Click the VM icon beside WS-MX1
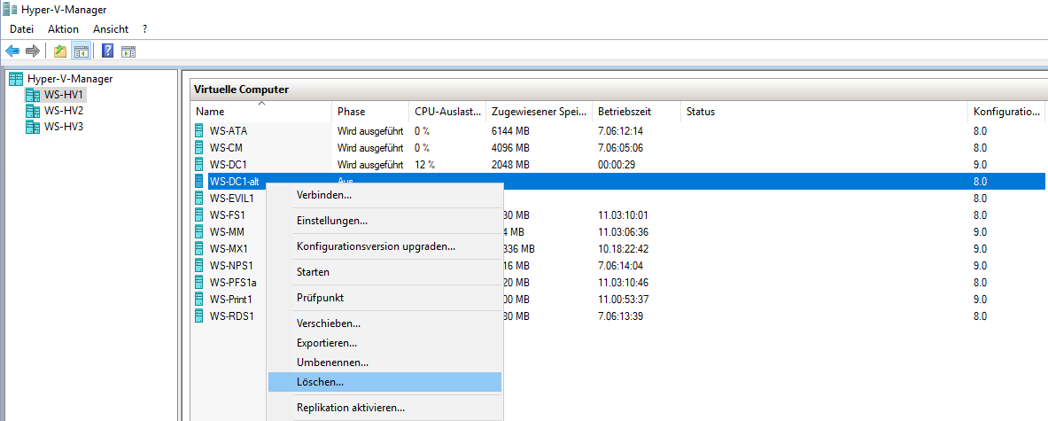This screenshot has height=421, width=1048. pos(198,248)
